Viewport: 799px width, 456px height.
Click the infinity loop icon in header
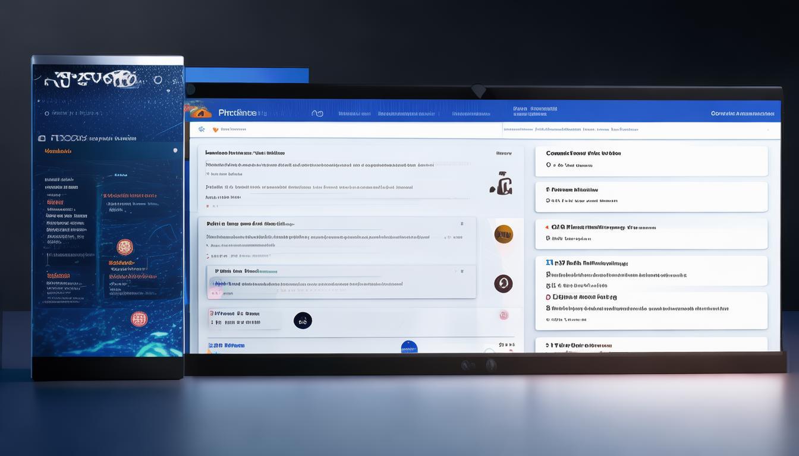pyautogui.click(x=317, y=113)
